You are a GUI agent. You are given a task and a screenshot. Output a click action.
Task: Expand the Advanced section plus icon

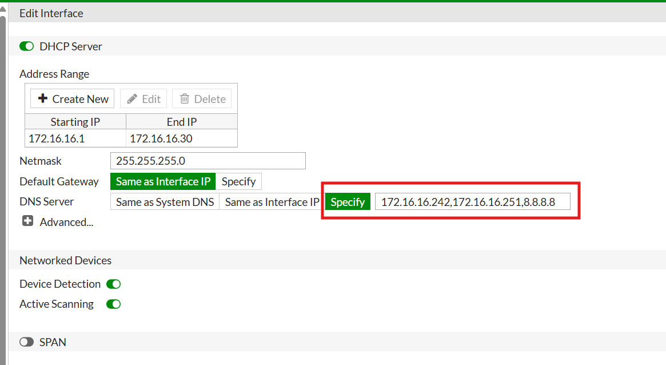point(27,221)
